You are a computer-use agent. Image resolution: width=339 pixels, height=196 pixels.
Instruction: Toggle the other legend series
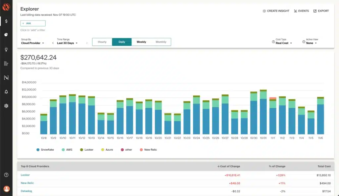[x=126, y=150]
